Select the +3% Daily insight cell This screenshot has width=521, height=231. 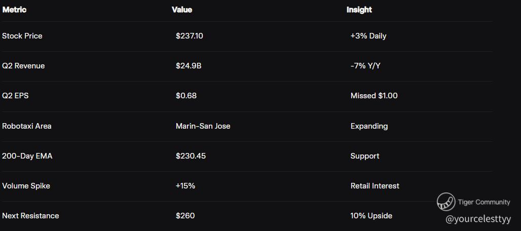point(368,36)
